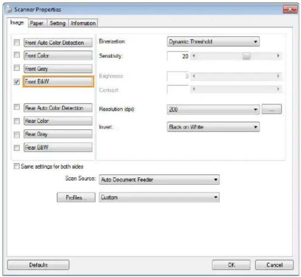Click the Brightness slider right arrow
Screen dimensions: 301x277
(278, 76)
